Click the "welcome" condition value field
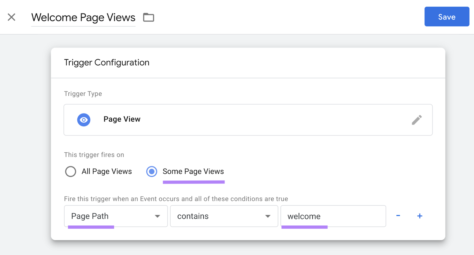This screenshot has height=255, width=474. point(333,216)
